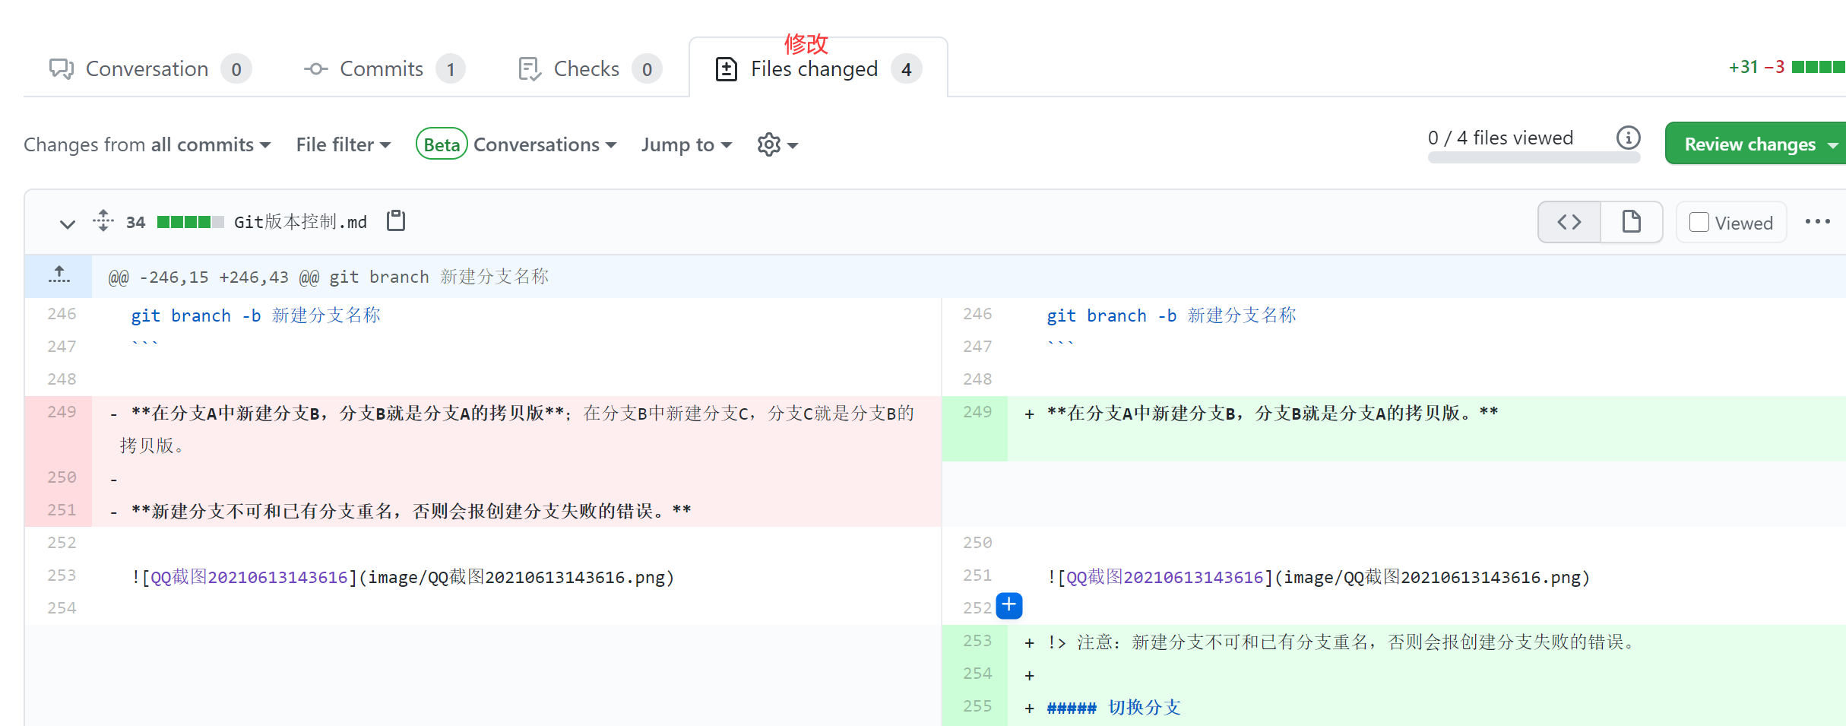
Task: Switch to the source diff view
Action: click(1568, 221)
